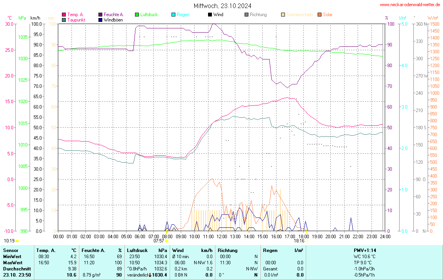
Task: Click the sunrise sun icon at 07:57
Action: (166, 241)
